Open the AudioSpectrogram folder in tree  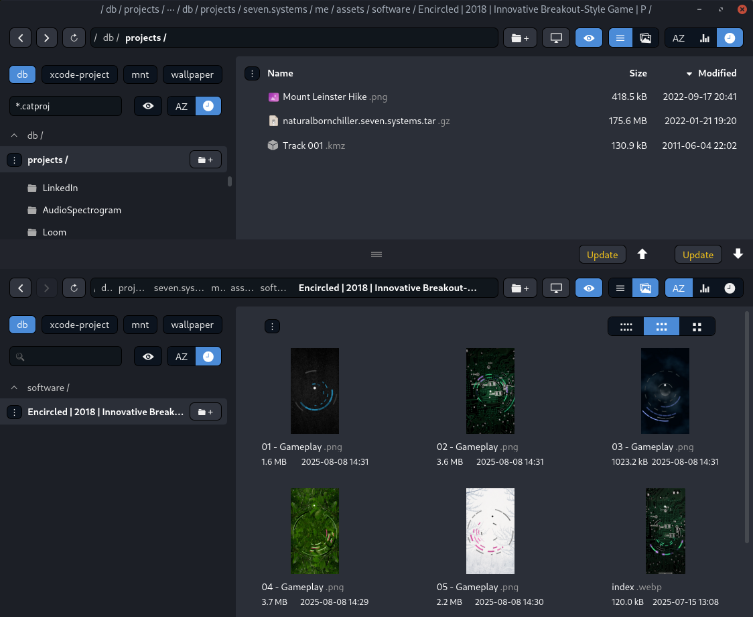tap(82, 210)
